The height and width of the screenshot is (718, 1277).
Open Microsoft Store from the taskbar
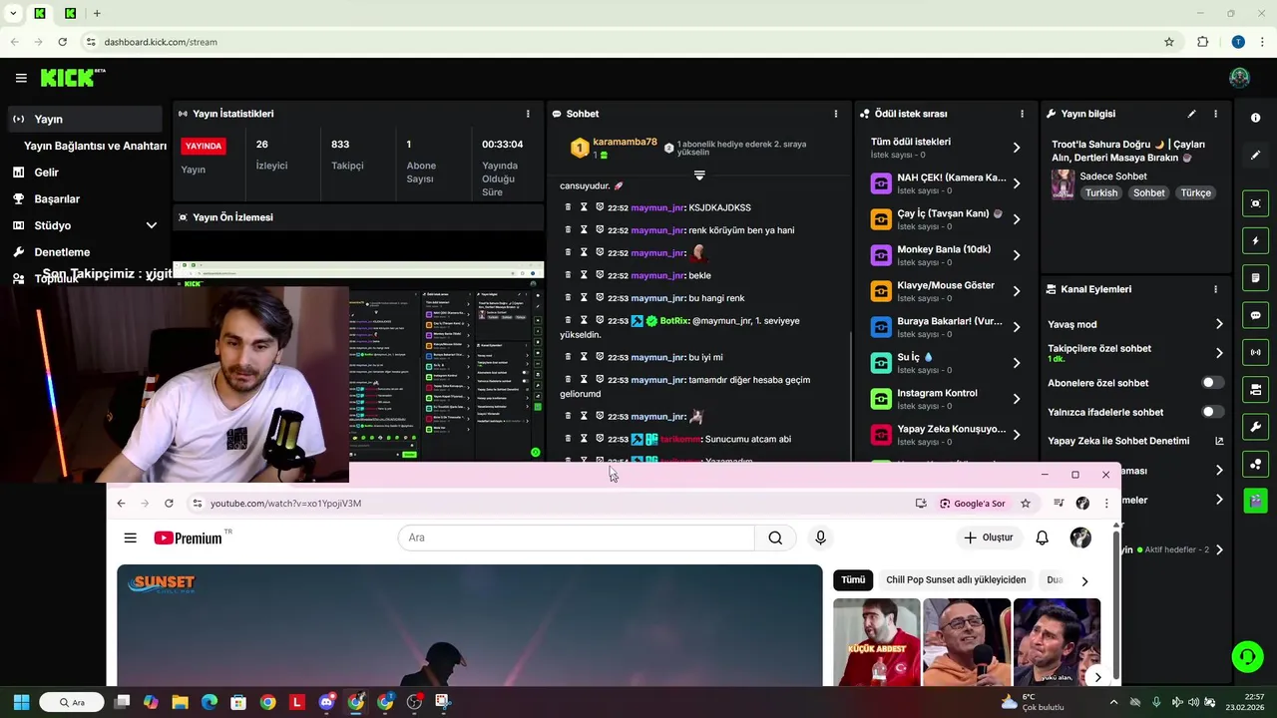[x=238, y=702]
